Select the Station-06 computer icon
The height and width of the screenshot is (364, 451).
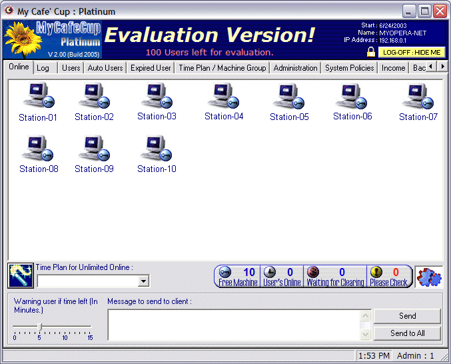point(352,96)
